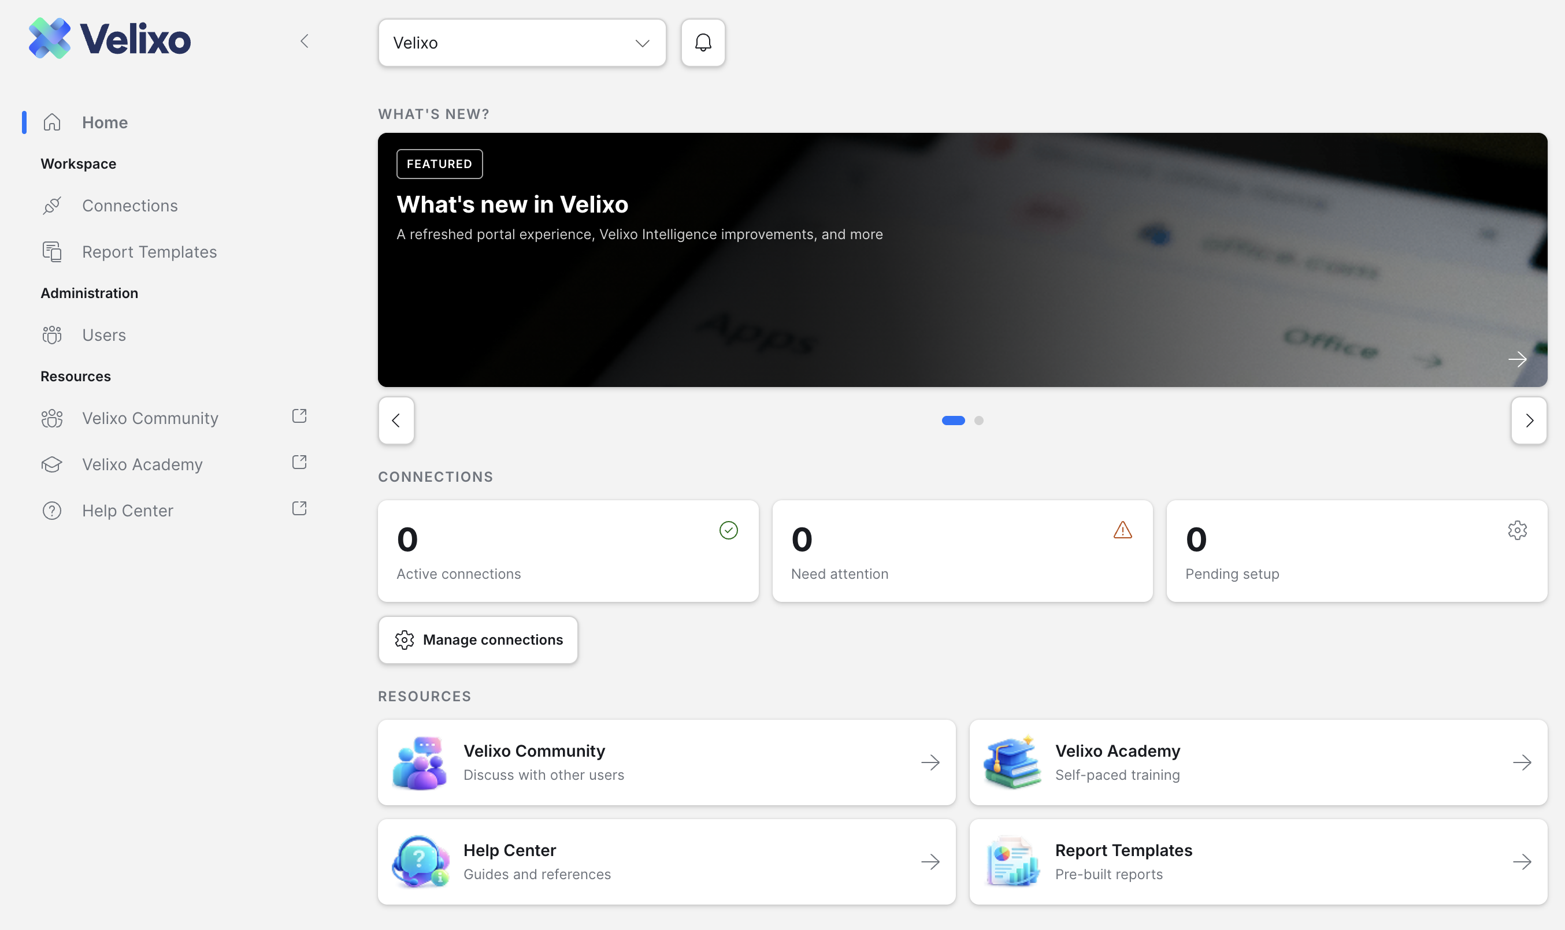Open Velixo Community sidebar link

[150, 418]
